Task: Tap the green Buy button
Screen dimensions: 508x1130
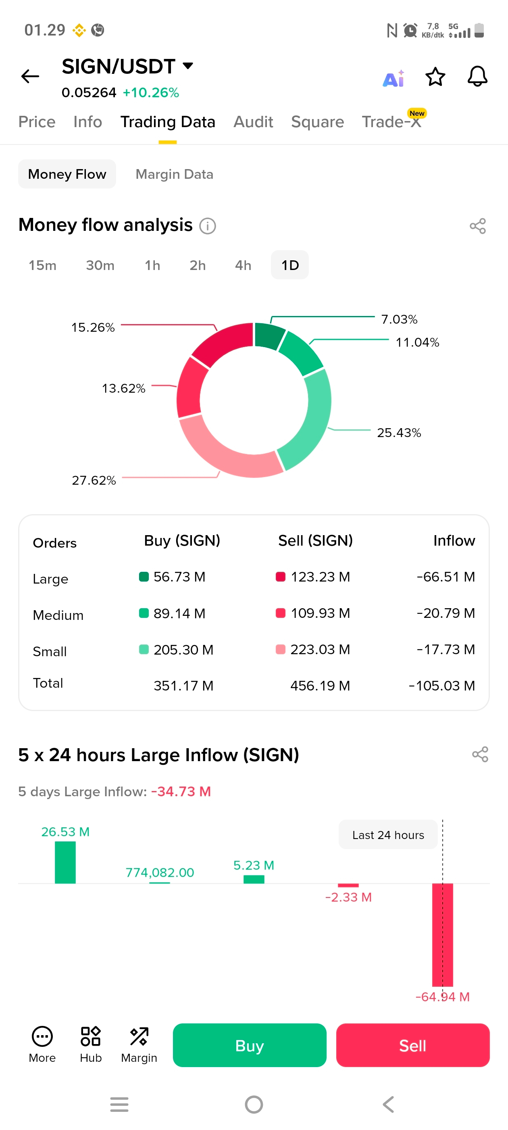Action: click(250, 1045)
